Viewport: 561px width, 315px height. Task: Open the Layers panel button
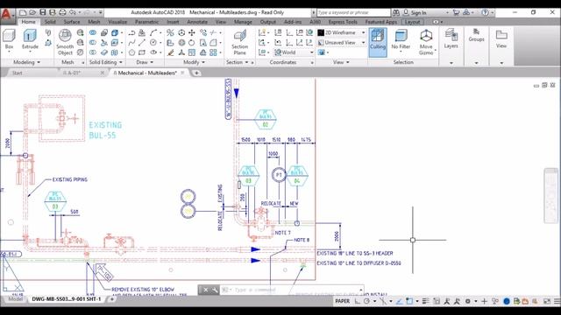pos(451,39)
